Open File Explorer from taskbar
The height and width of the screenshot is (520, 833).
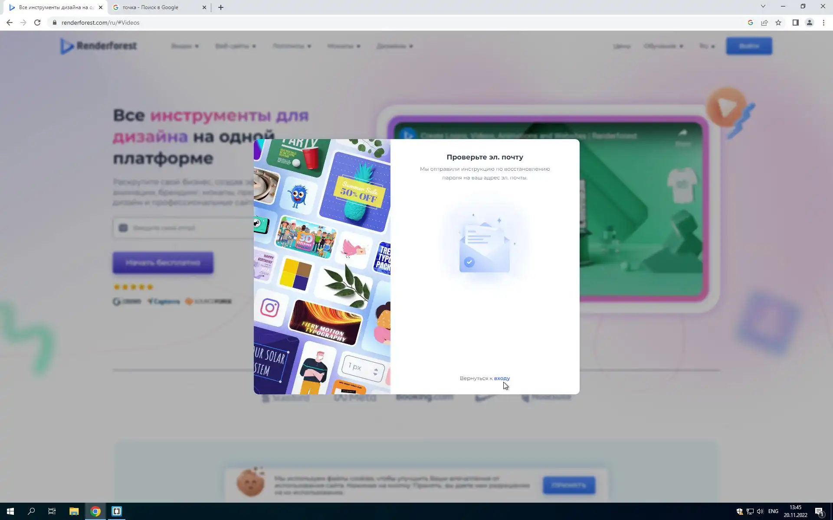click(x=74, y=511)
